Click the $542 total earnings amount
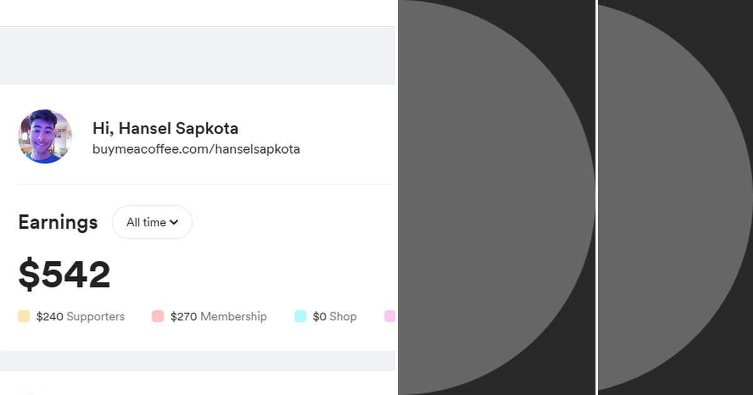Viewport: 753px width, 395px height. (64, 275)
